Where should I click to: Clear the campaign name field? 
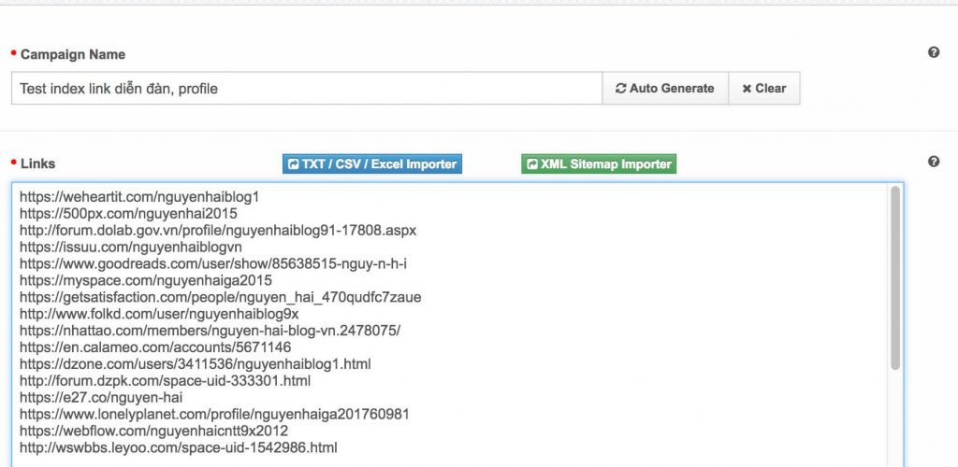(x=763, y=89)
